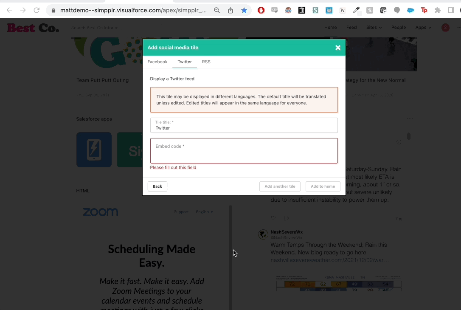Close the Add social media tile dialog
The image size is (461, 310).
point(338,48)
